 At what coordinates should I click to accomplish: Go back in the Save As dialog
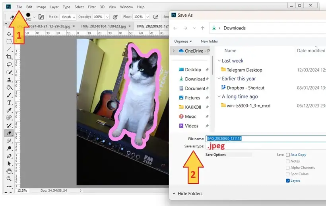175,28
